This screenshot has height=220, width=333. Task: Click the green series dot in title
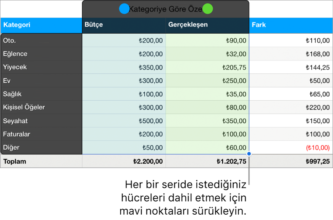(207, 9)
